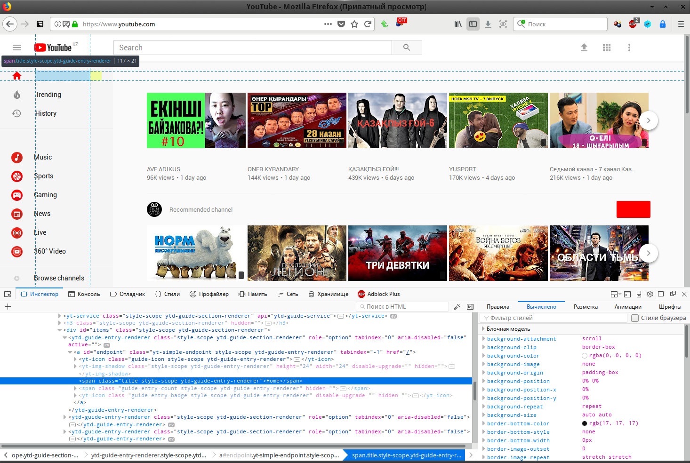Image resolution: width=690 pixels, height=463 pixels.
Task: Toggle responsive design mode icon
Action: click(x=639, y=294)
